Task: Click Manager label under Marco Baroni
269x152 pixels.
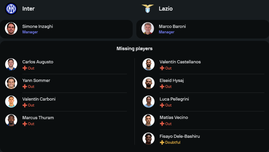Action: pyautogui.click(x=167, y=32)
